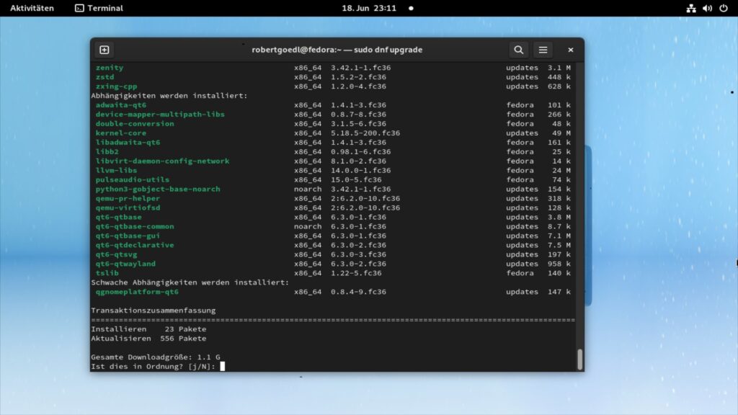Screen dimensions: 738x415
Task: Click version 0.8.4-9.fc36 of qgnomeplatform-qt6
Action: pos(358,292)
